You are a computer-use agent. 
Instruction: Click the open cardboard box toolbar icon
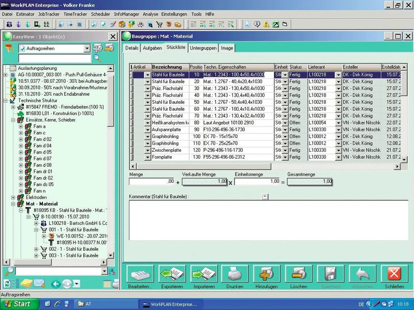point(169,24)
